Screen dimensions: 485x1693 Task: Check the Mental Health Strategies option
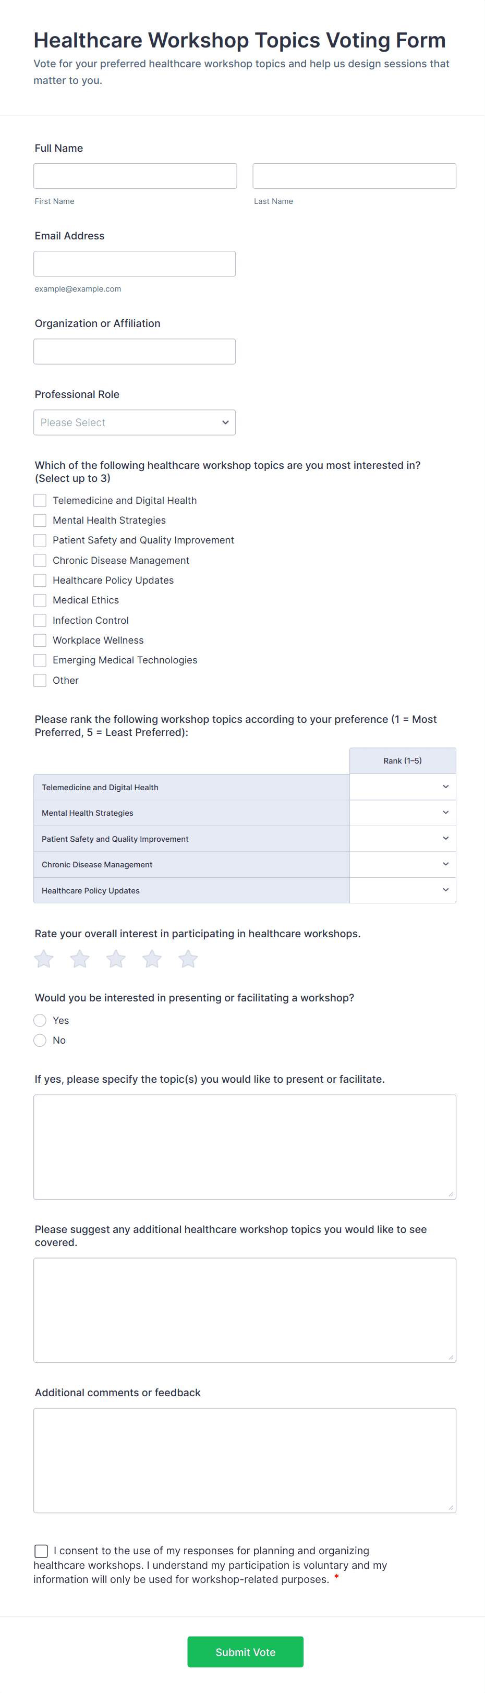pos(40,520)
